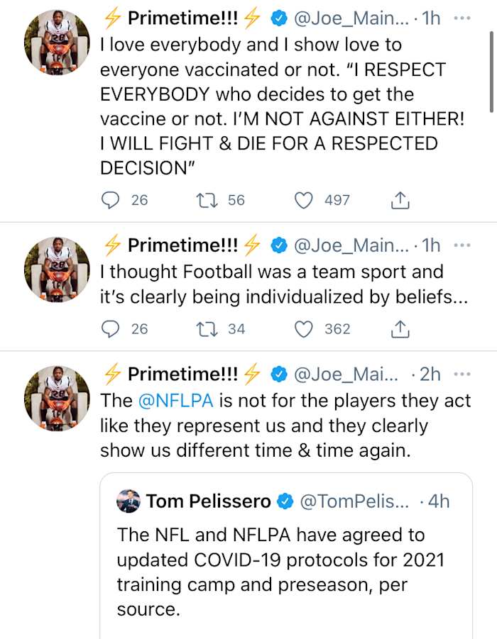Tap the share icon on the second tweet

coord(400,329)
